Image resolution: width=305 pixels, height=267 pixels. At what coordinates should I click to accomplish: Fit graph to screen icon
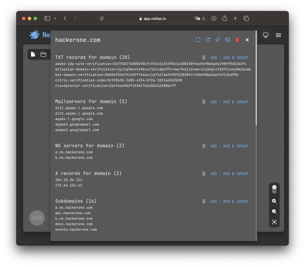click(x=274, y=222)
